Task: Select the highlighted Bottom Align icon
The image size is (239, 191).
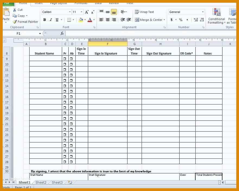Action: (x=114, y=12)
